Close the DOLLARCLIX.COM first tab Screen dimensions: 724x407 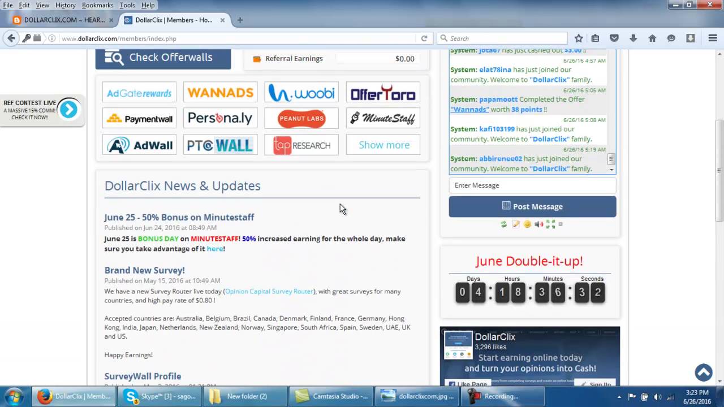tap(111, 20)
